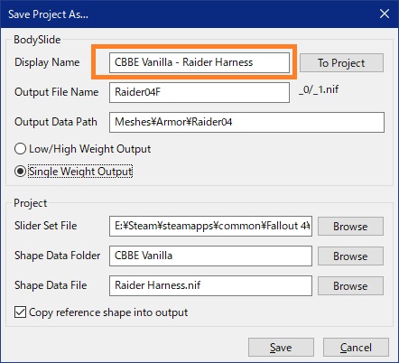Click the Shape Data Folder field
Viewport: 399px width, 363px height.
pos(210,256)
